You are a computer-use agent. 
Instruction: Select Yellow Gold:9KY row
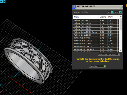point(96,20)
